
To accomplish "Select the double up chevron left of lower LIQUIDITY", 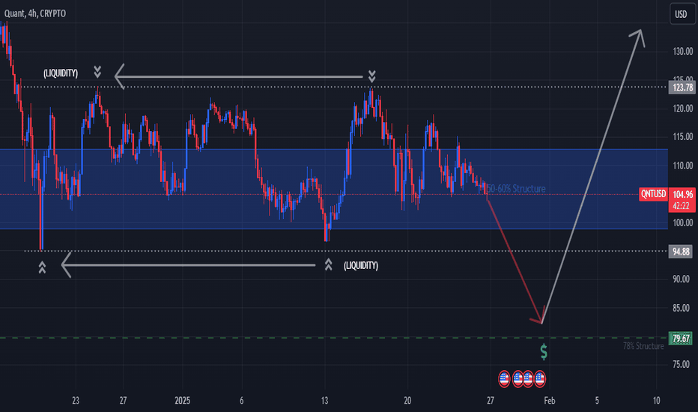I will (x=328, y=264).
